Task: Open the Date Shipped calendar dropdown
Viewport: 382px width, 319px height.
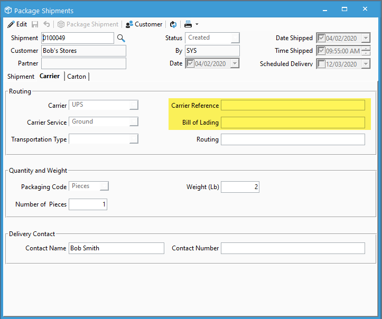Action: point(366,38)
